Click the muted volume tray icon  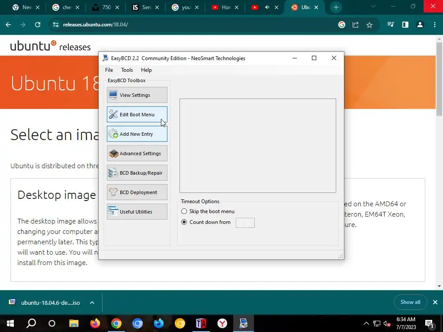[387, 323]
